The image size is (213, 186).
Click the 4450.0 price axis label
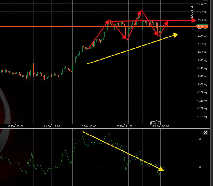(x=202, y=36)
